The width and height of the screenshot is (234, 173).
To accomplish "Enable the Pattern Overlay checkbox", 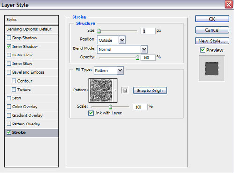I will tap(9, 124).
